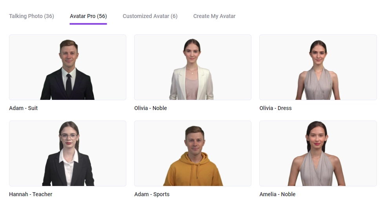Viewport: 384px width, 204px height.
Task: Click the "Adam - Sports" name label
Action: coord(152,194)
